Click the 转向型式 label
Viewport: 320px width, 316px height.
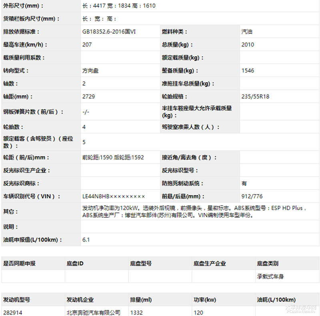[16, 71]
